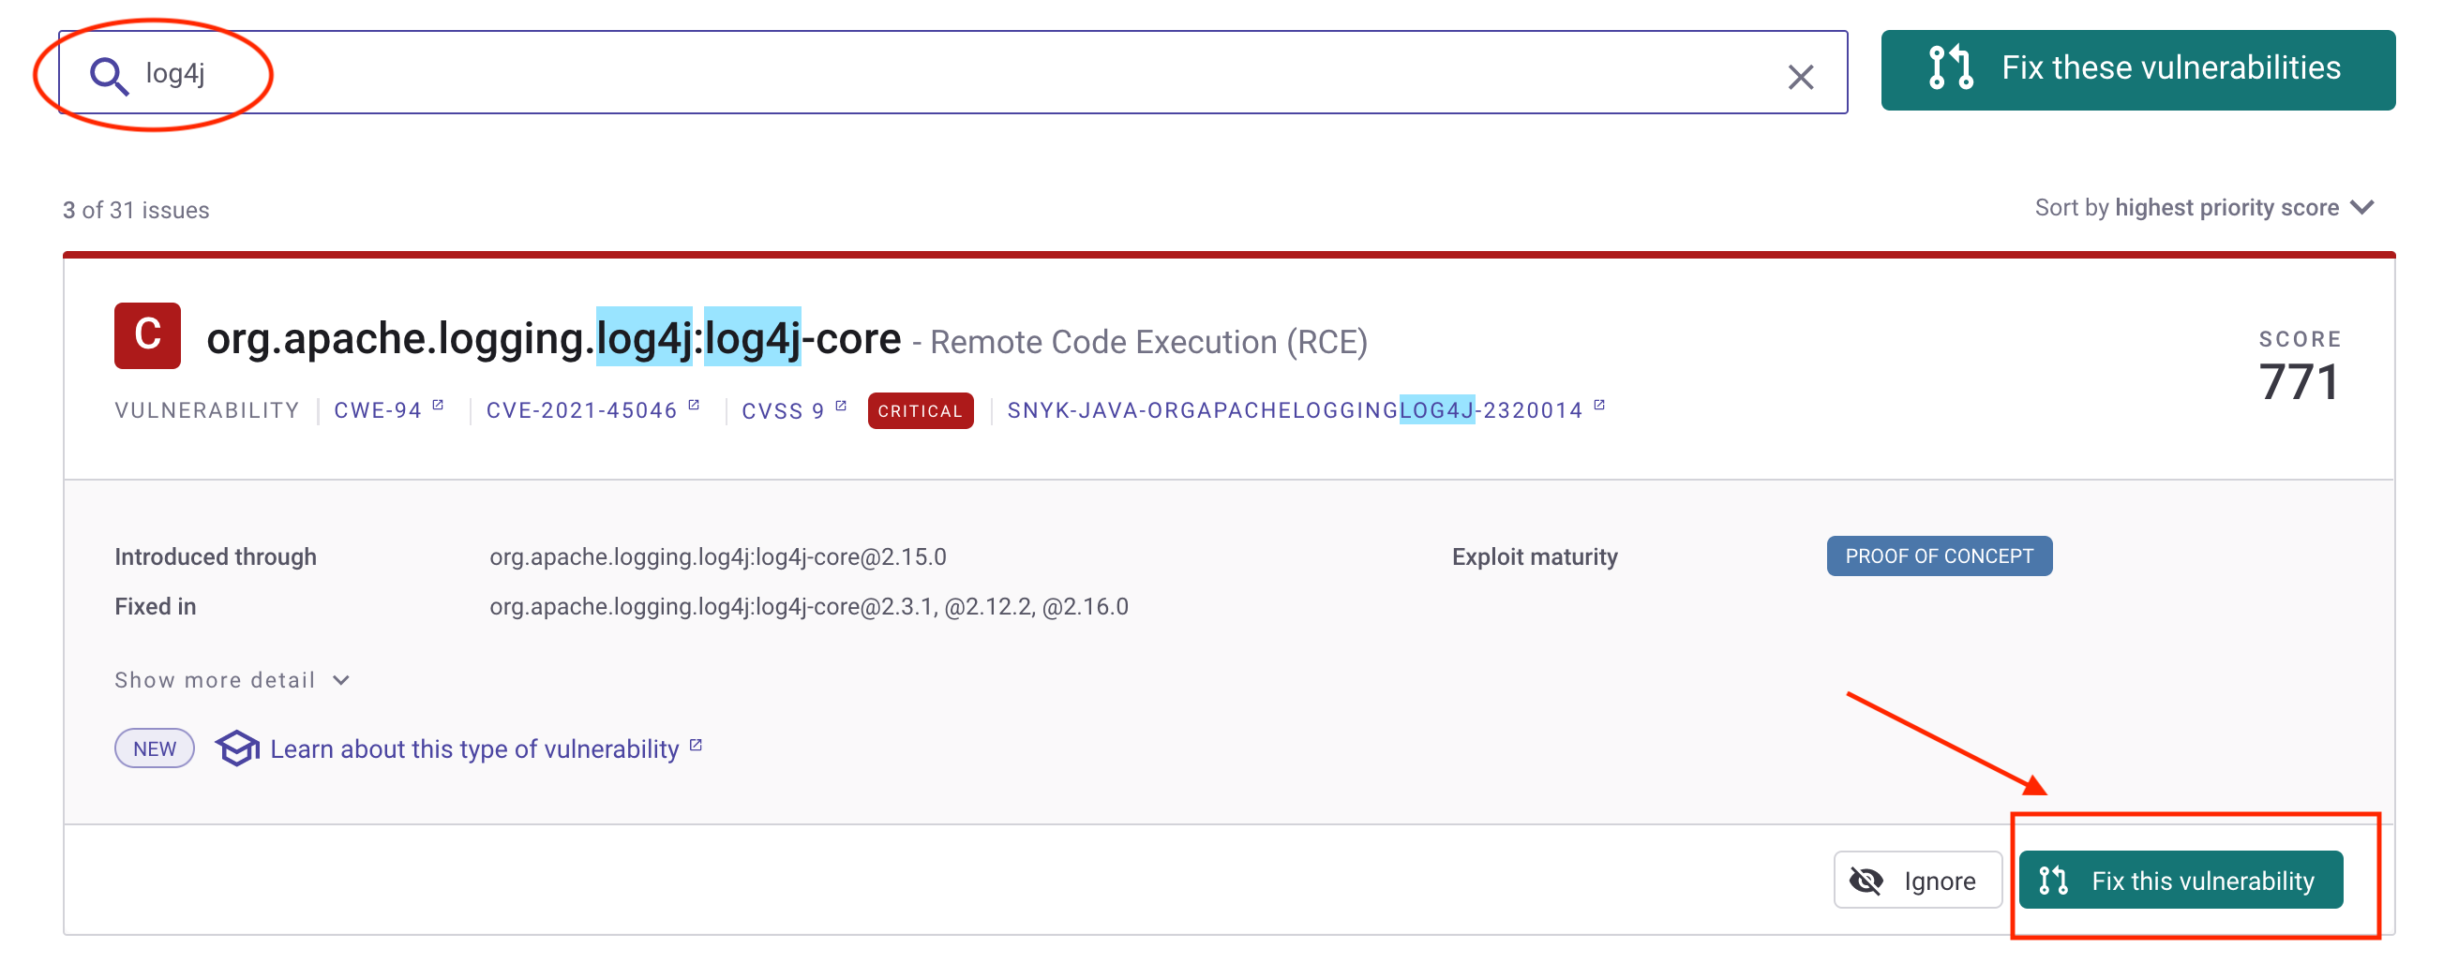Click Fix these vulnerabilities button

click(2136, 70)
